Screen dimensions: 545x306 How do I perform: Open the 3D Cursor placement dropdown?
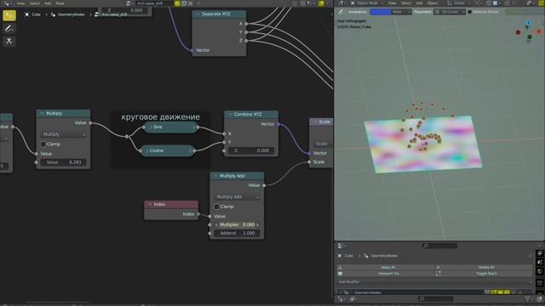450,12
